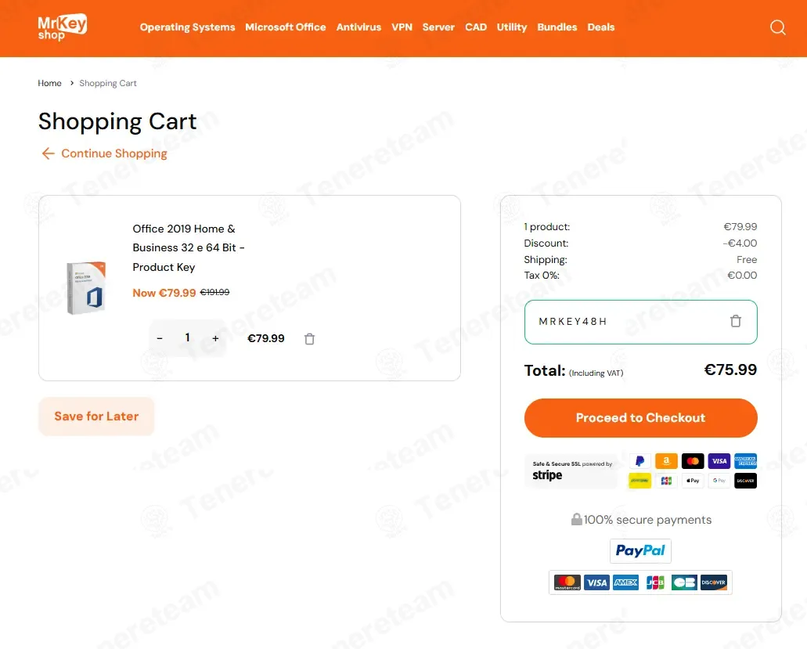Click the PayPal icon beside the Stripe badge
This screenshot has width=807, height=649.
[639, 461]
